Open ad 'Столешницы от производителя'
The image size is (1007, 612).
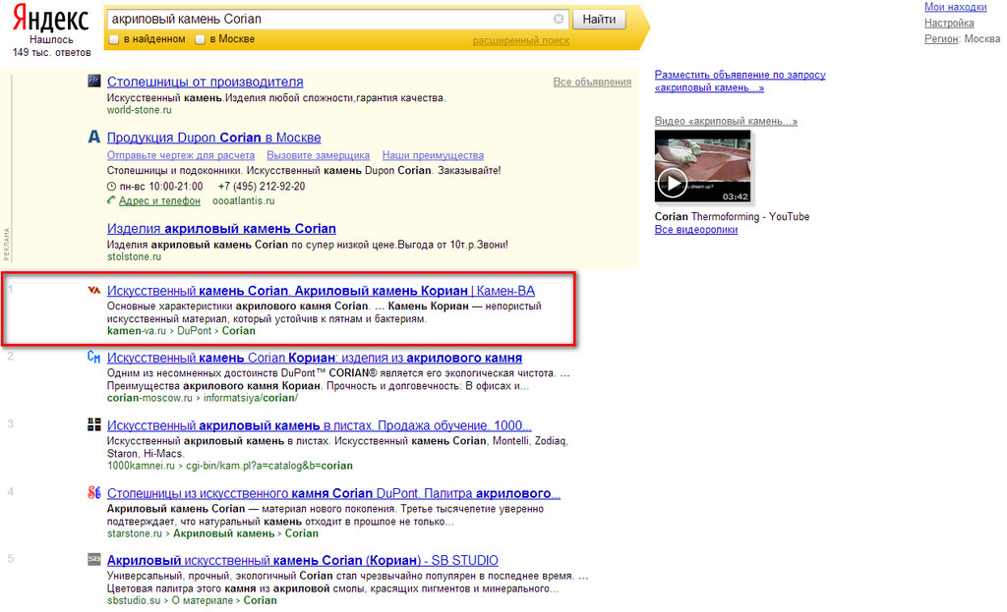(205, 83)
